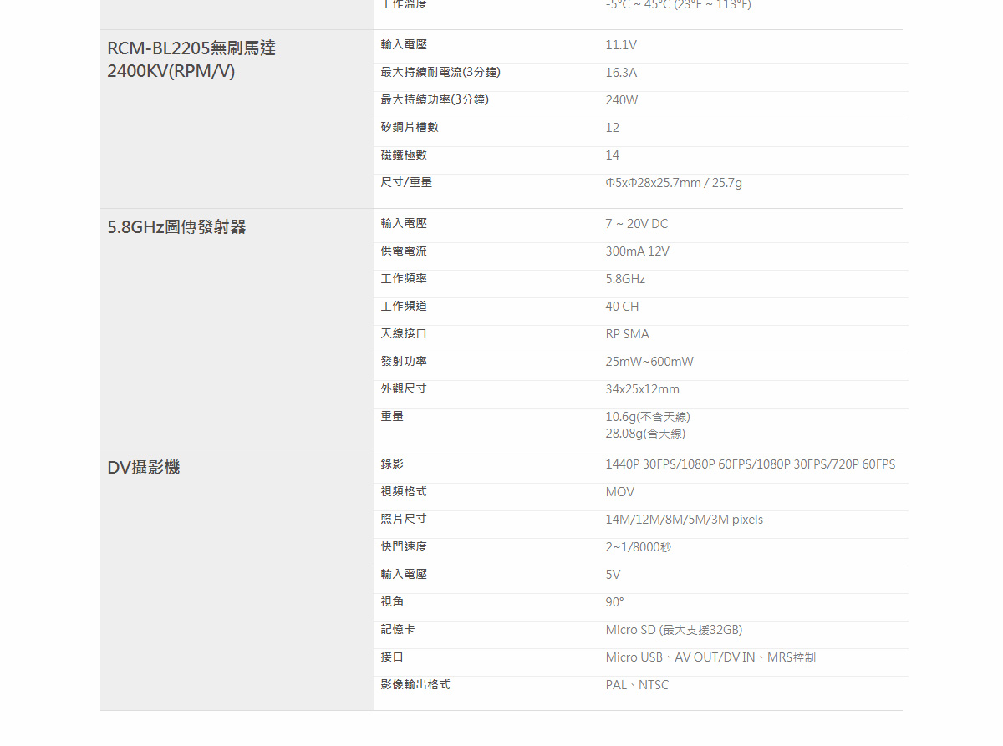The image size is (1003, 746).
Task: Click the 5.8GHz圖傳發射器 section heading
Action: point(176,227)
